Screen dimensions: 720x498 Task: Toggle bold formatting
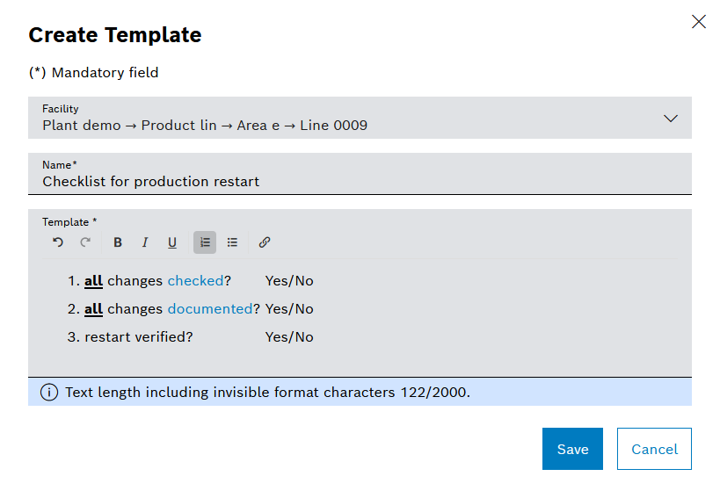tap(118, 242)
